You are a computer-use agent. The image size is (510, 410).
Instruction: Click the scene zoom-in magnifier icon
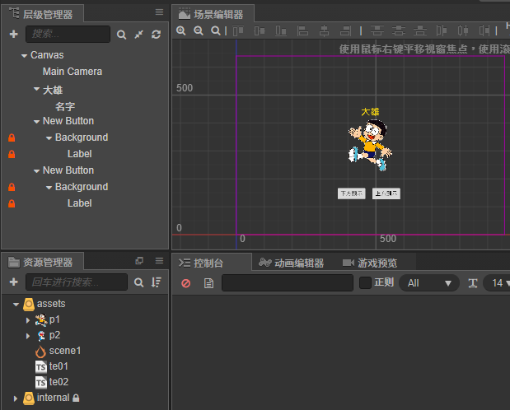tap(180, 31)
